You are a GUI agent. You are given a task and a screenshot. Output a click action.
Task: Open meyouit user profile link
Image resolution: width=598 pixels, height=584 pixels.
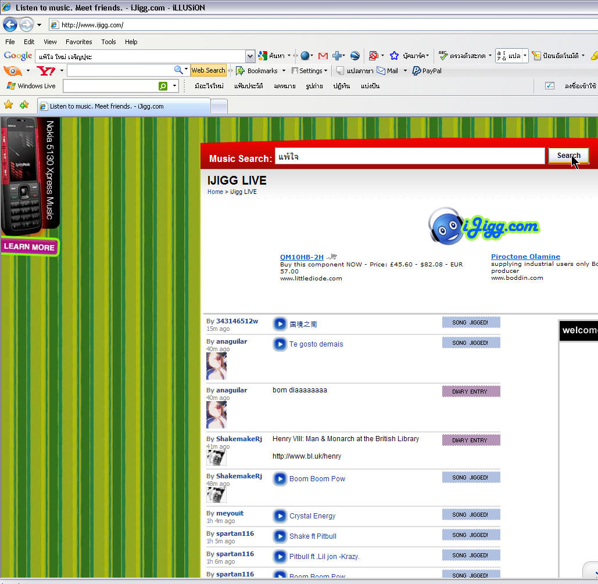[x=230, y=513]
